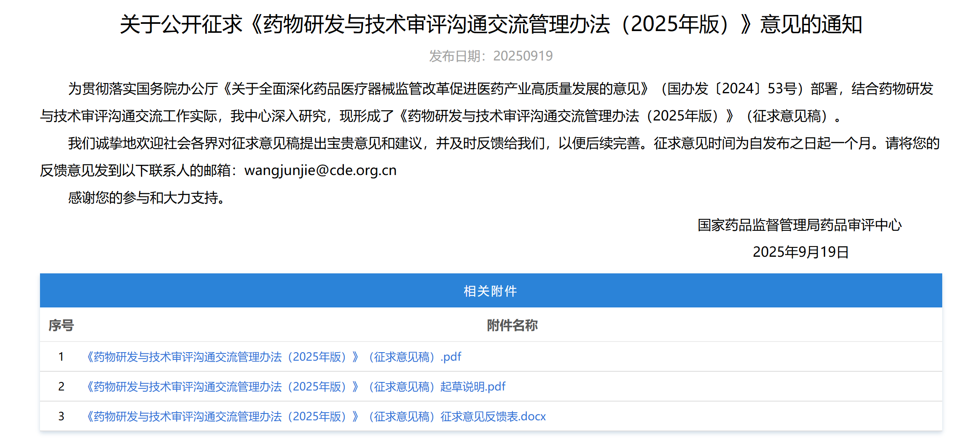The height and width of the screenshot is (442, 972).
Task: Open the first attachment, the draft measures PDF
Action: click(x=273, y=357)
